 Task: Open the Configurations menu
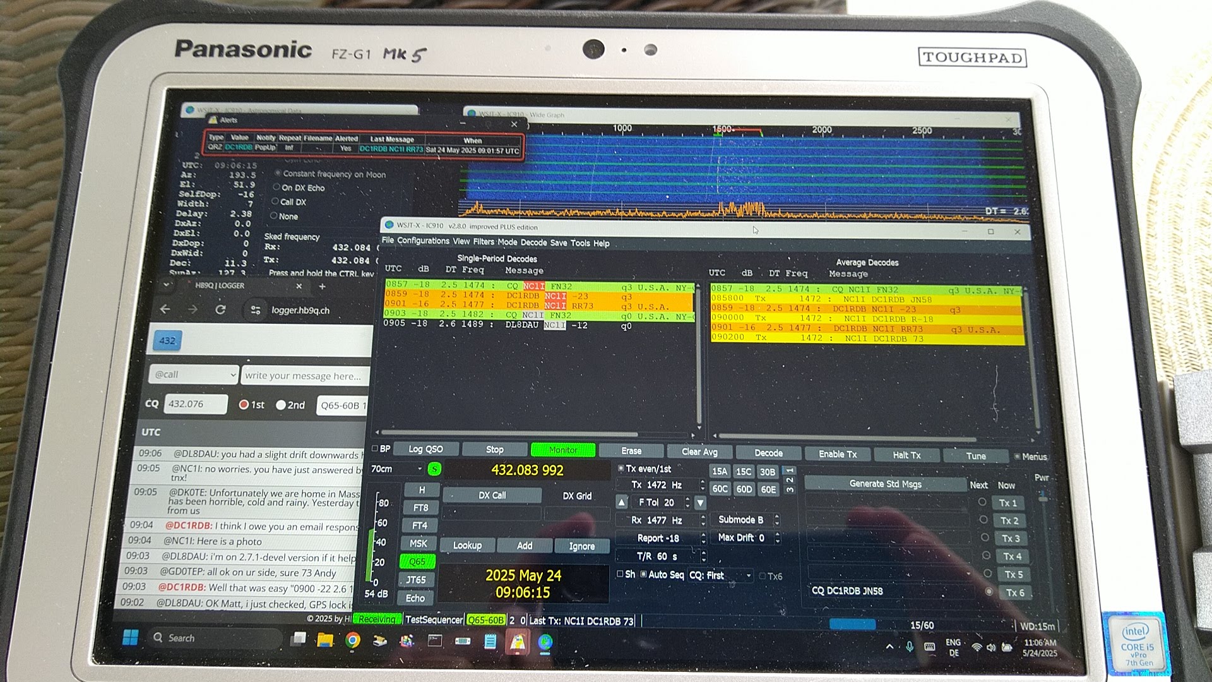tap(423, 241)
